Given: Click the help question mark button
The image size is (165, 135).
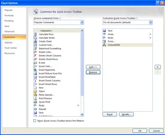Looking at the screenshot, I should 158,3.
